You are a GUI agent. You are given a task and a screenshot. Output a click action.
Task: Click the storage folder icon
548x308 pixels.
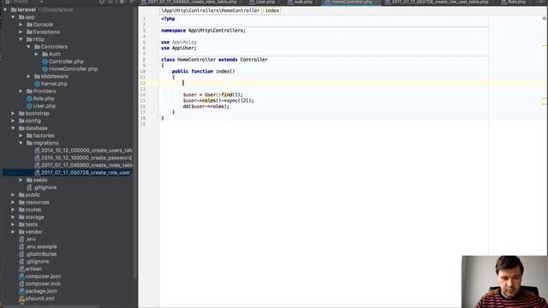tap(21, 217)
